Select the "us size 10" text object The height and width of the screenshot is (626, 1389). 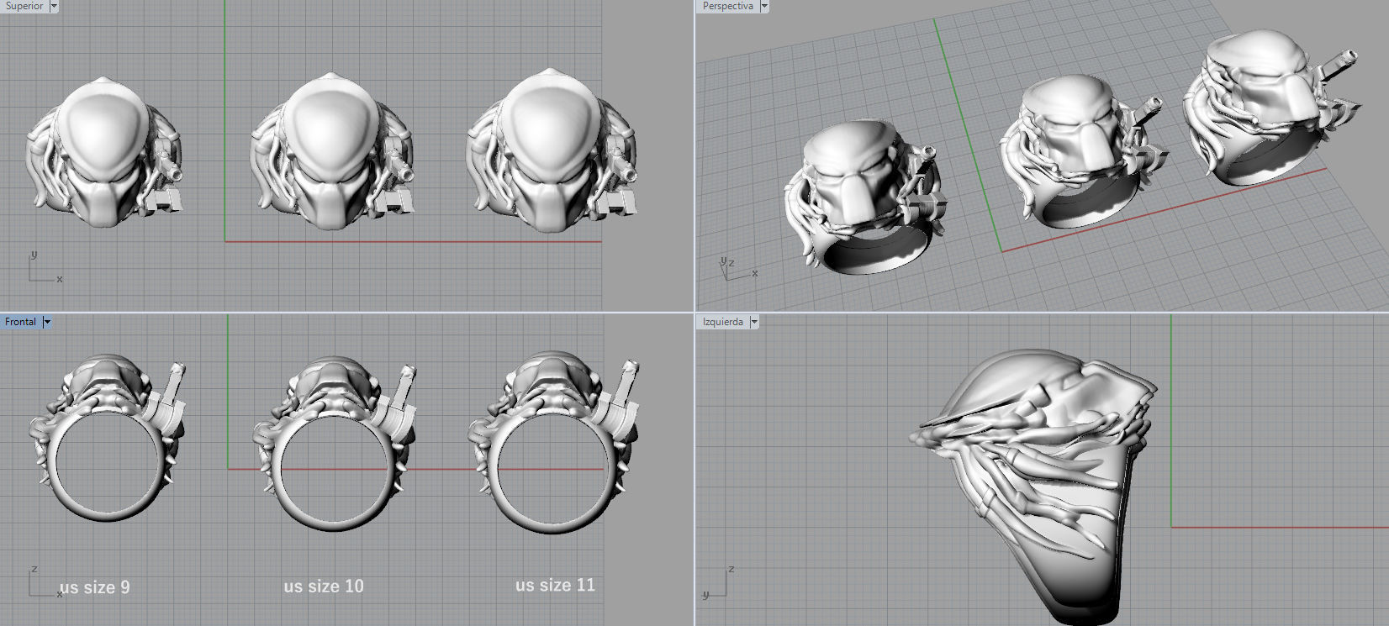click(x=324, y=587)
